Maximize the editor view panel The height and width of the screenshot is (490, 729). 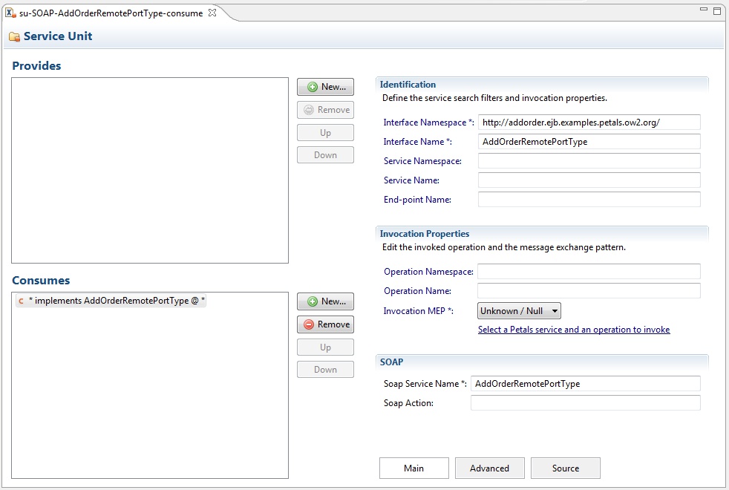coord(716,10)
